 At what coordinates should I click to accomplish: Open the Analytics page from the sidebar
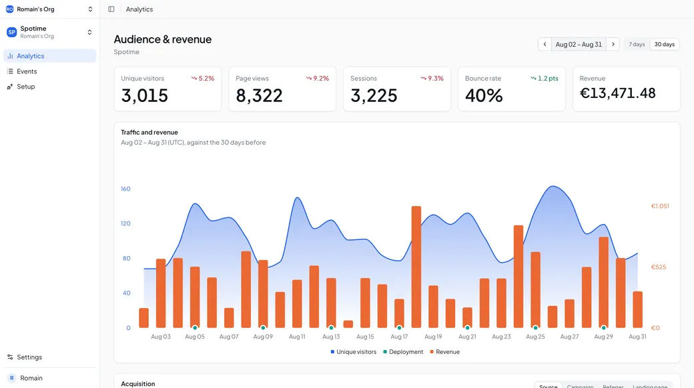(49, 56)
